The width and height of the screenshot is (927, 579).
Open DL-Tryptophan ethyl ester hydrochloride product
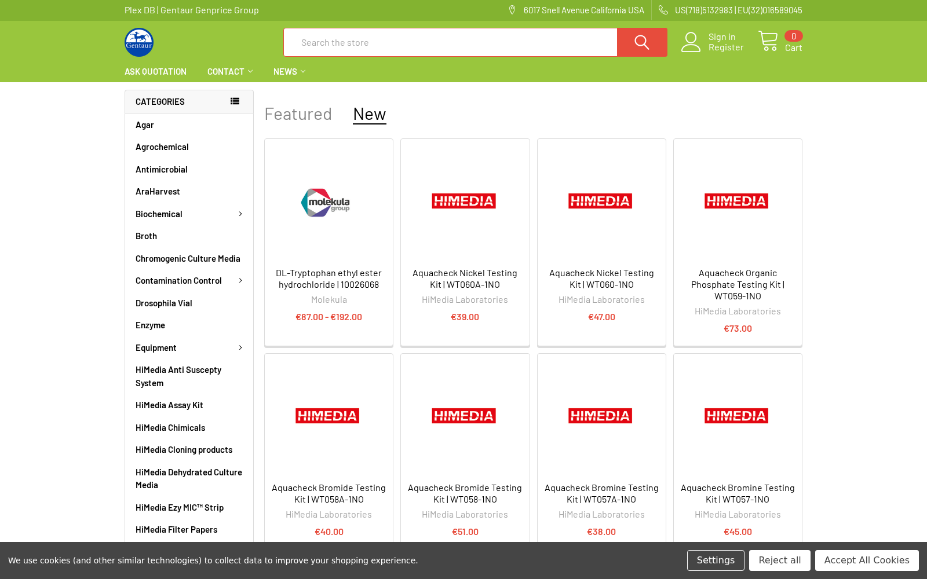(x=329, y=279)
